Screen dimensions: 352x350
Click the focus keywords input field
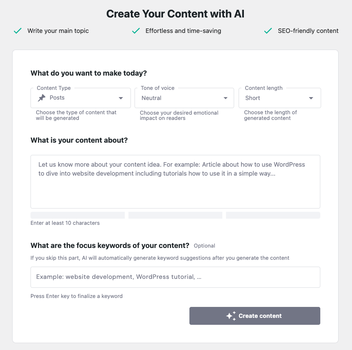coord(175,277)
